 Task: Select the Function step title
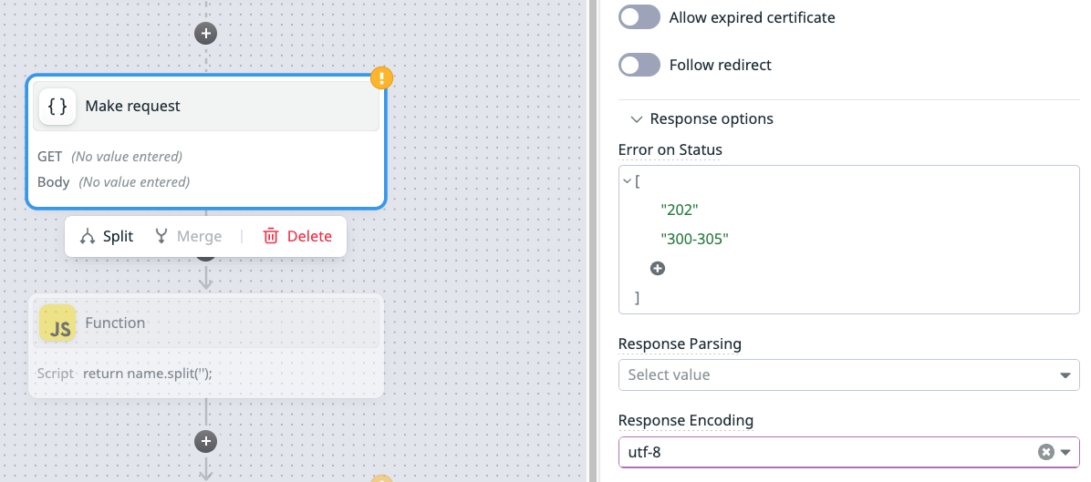pos(115,323)
